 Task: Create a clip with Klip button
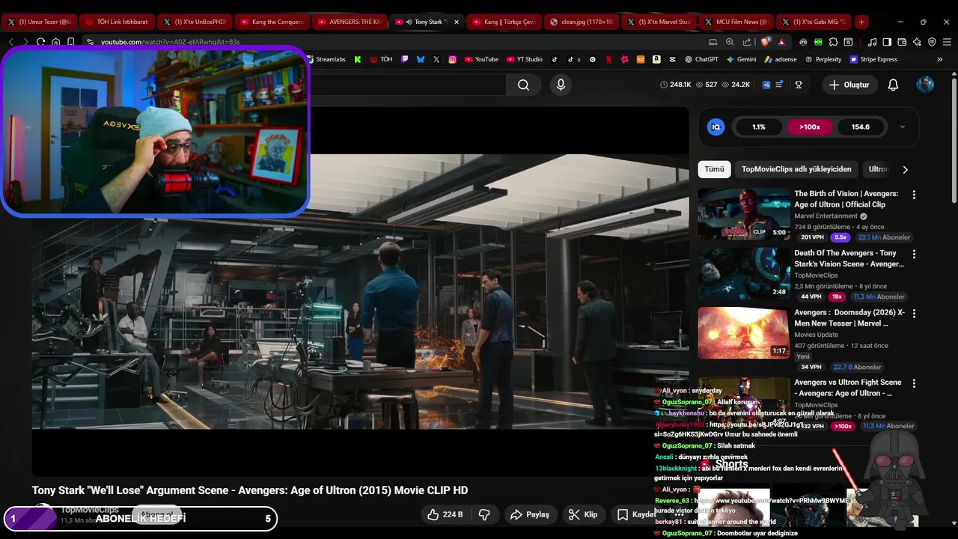[x=583, y=514]
